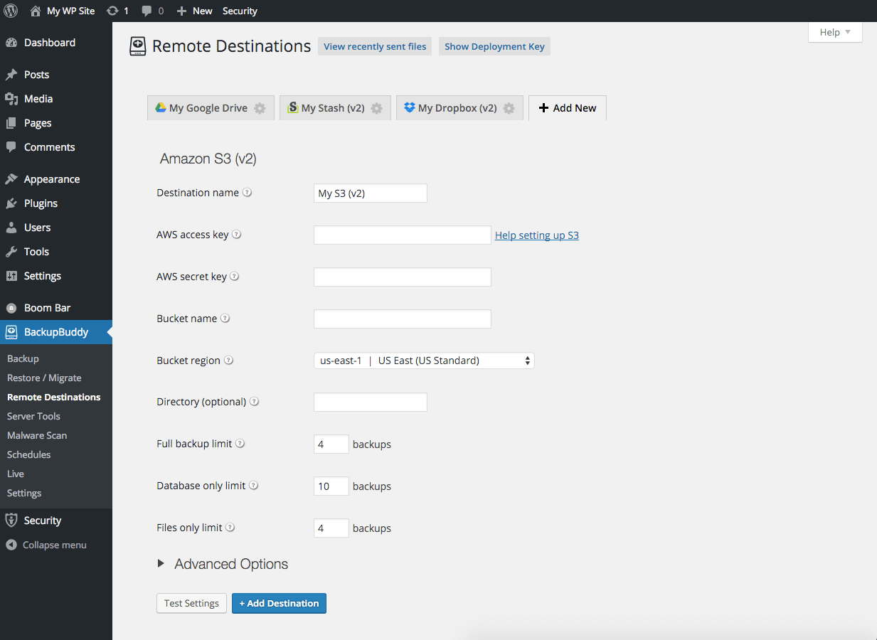Viewport: 877px width, 640px height.
Task: Click the Destination name field
Action: (371, 193)
